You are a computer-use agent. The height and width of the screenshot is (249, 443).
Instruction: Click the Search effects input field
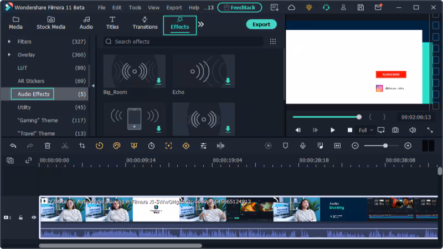(184, 41)
